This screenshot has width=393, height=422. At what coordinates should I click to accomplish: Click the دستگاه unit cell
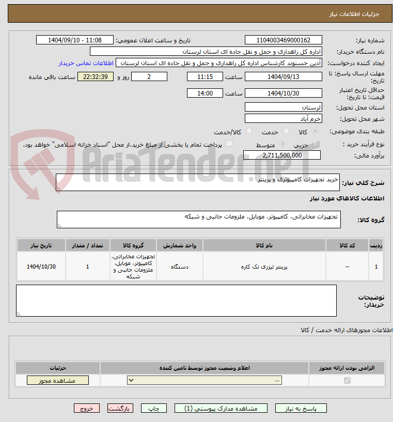(x=180, y=267)
